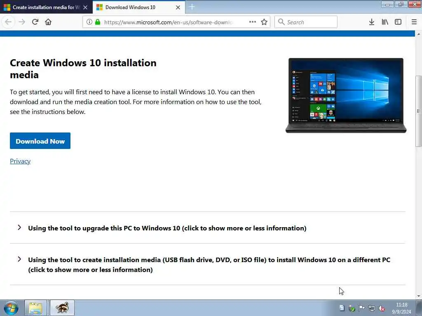Open the Library icon in toolbar

(385, 22)
